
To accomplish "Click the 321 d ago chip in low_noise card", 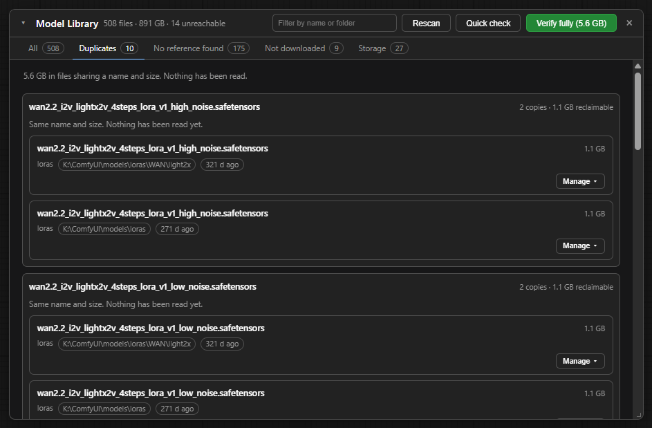I will coord(222,344).
